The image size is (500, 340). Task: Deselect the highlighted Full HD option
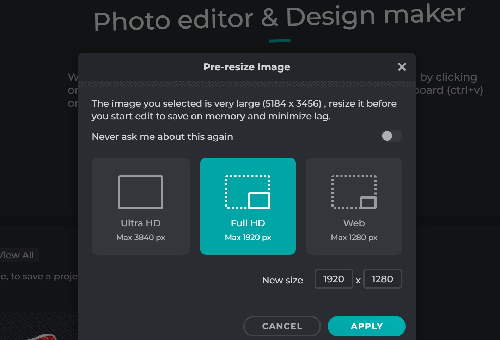[248, 206]
